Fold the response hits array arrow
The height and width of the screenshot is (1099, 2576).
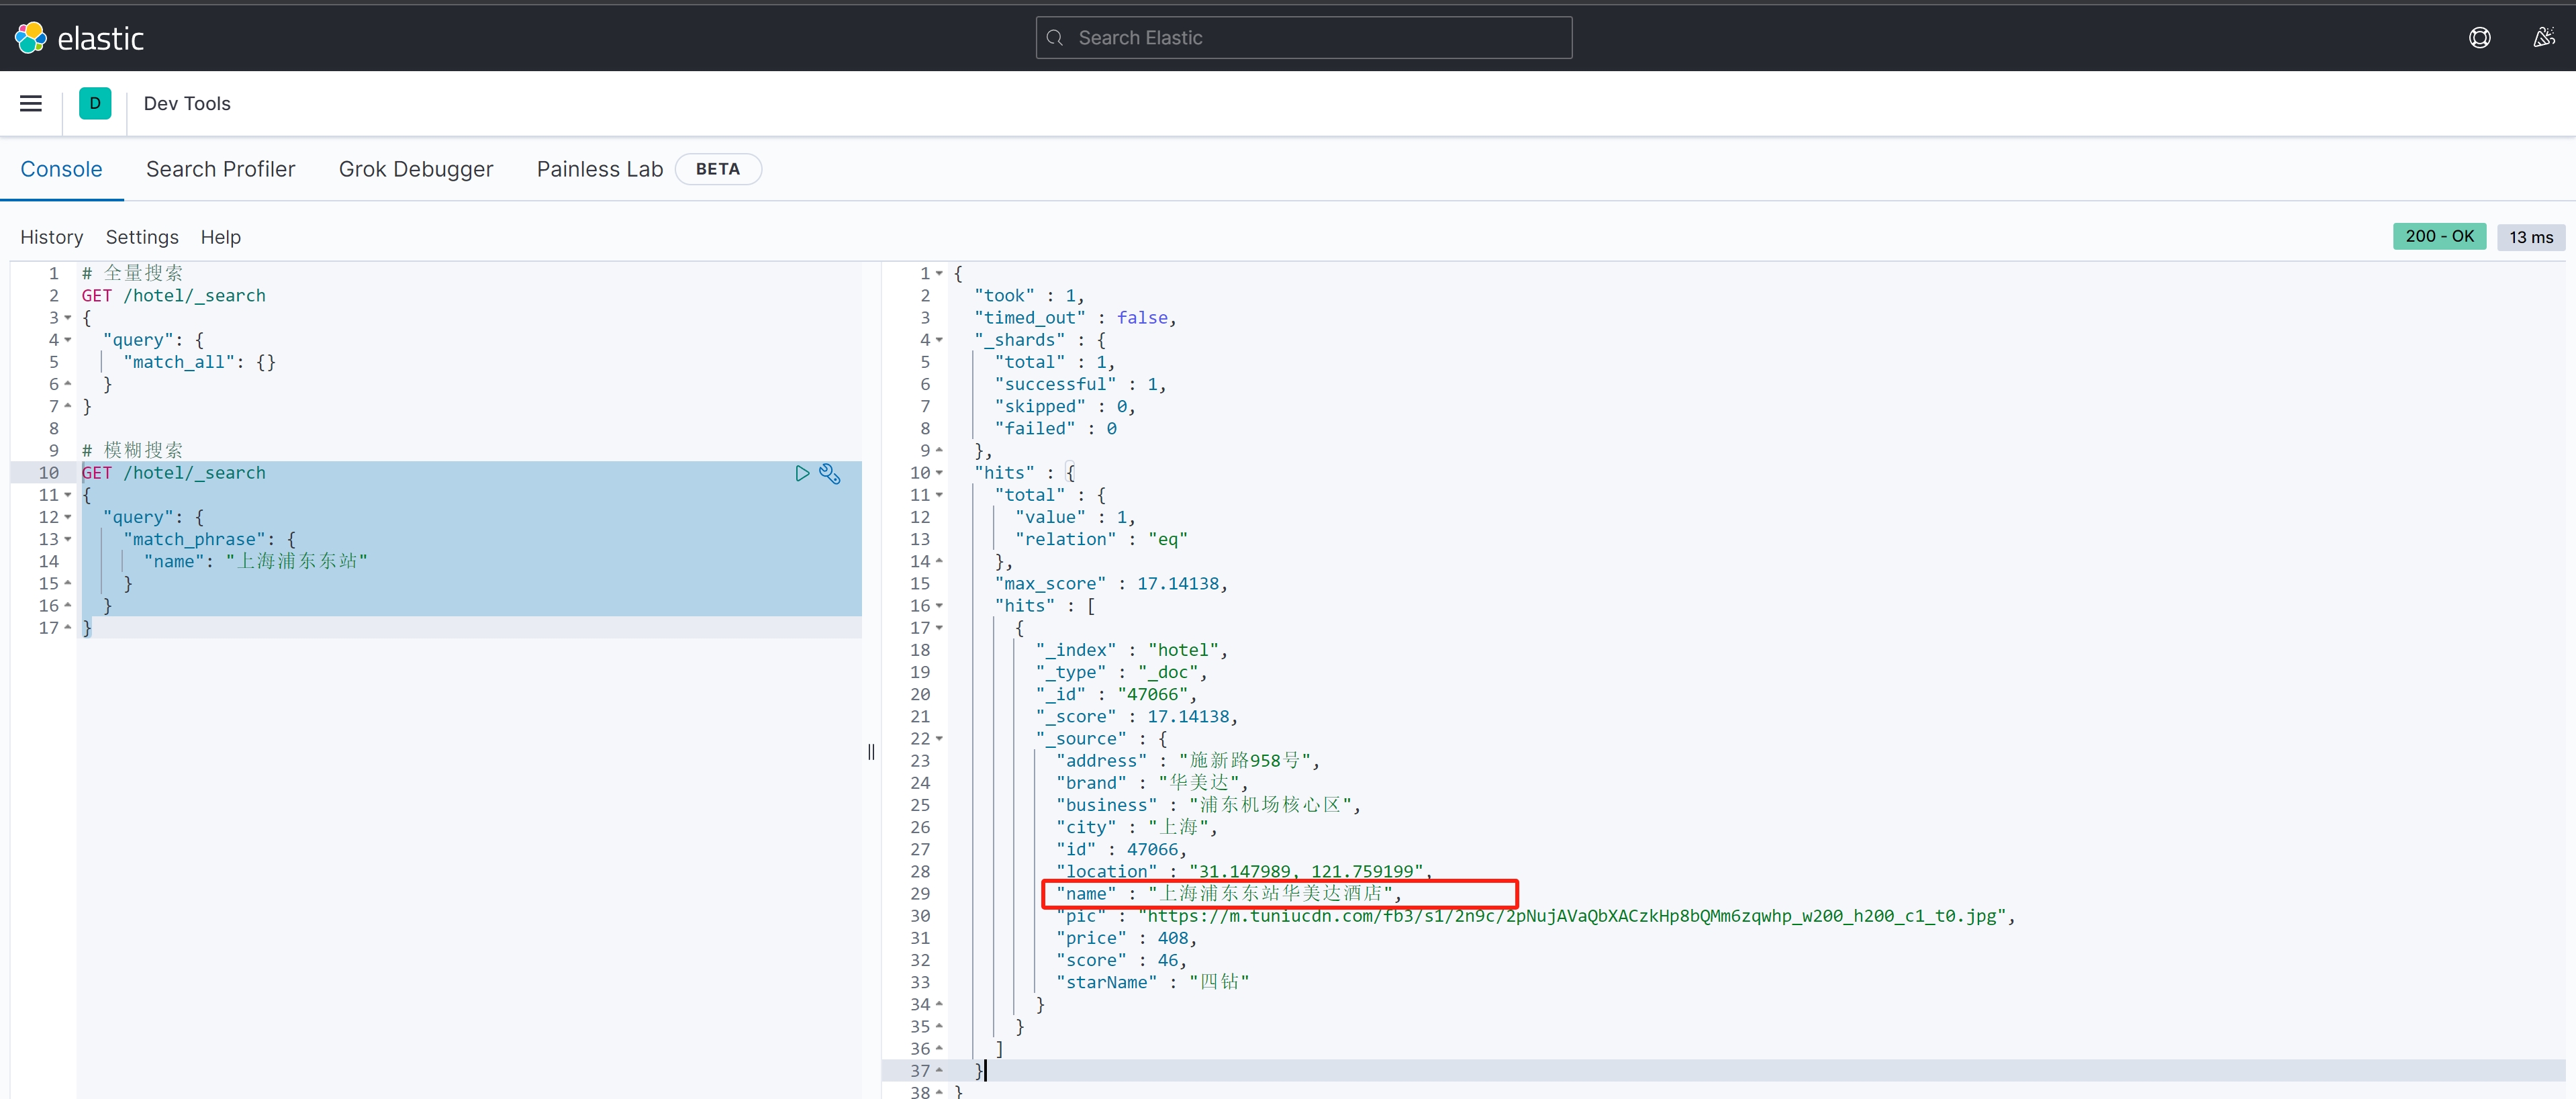939,606
